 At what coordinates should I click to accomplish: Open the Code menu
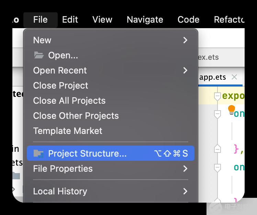coord(188,20)
